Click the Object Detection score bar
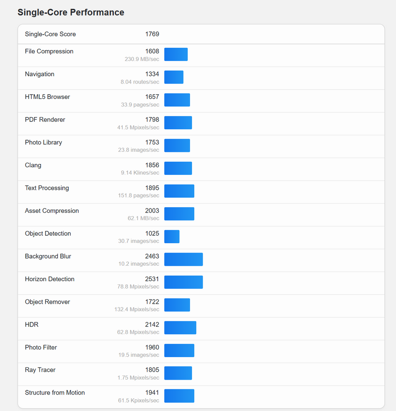Viewport: 396px width, 411px height. click(172, 237)
